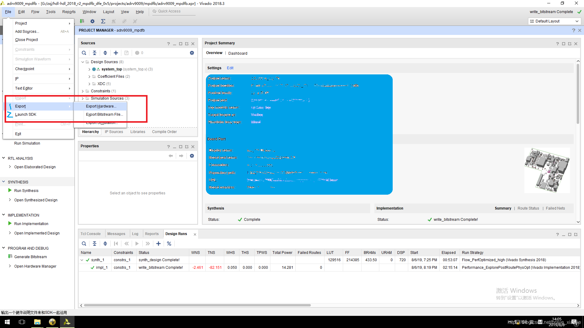The height and width of the screenshot is (328, 584).
Task: Click the Sigma report icon in toolbar
Action: pos(103,21)
